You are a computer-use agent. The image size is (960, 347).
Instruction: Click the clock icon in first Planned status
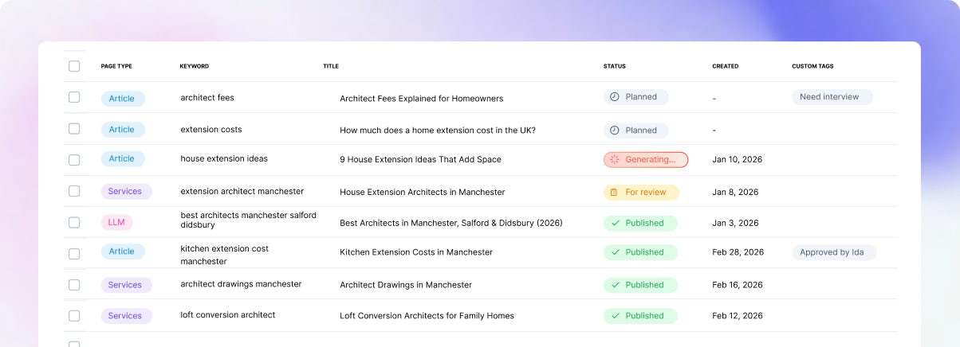[614, 97]
